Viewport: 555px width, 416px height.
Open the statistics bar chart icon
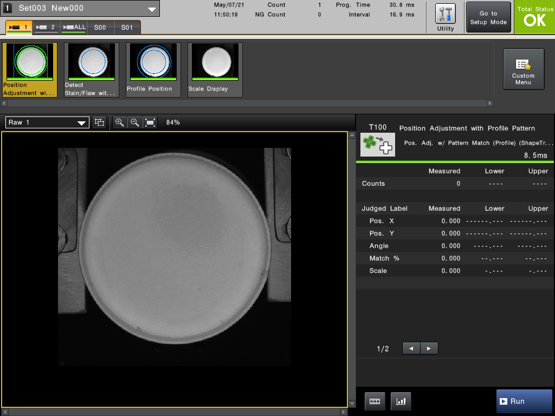(401, 401)
